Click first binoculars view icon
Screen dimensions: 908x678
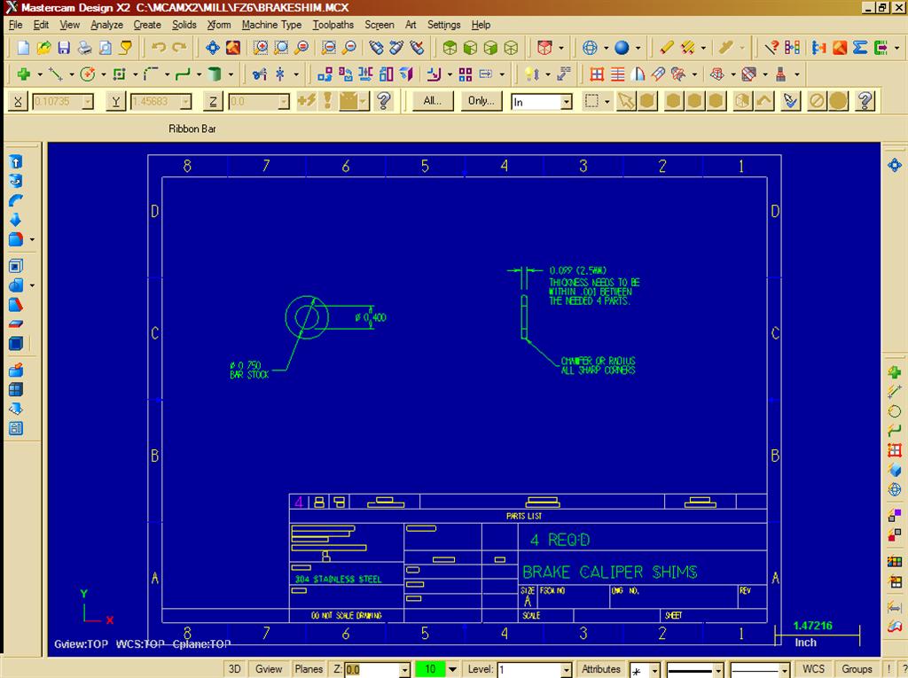coord(376,48)
